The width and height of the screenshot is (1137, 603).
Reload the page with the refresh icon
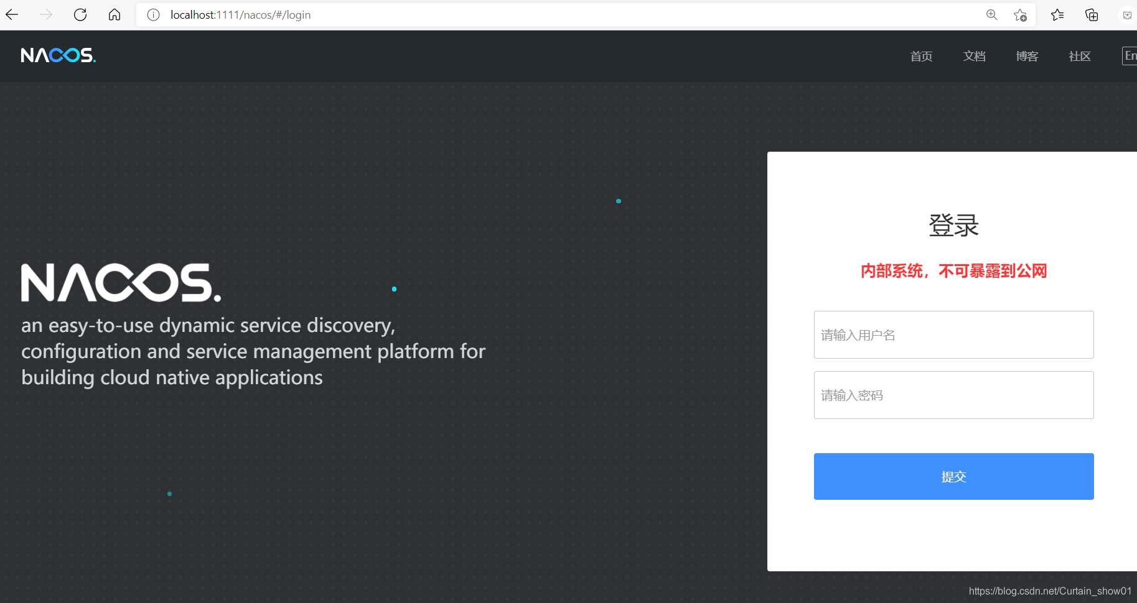click(80, 15)
